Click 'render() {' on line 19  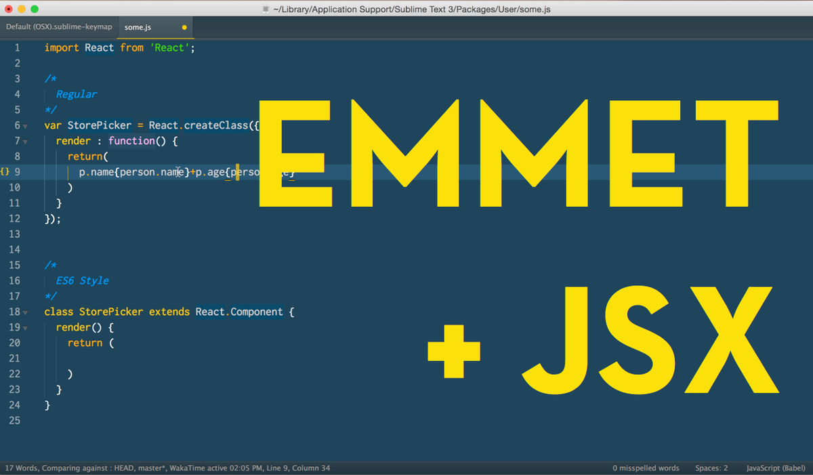[x=85, y=327]
